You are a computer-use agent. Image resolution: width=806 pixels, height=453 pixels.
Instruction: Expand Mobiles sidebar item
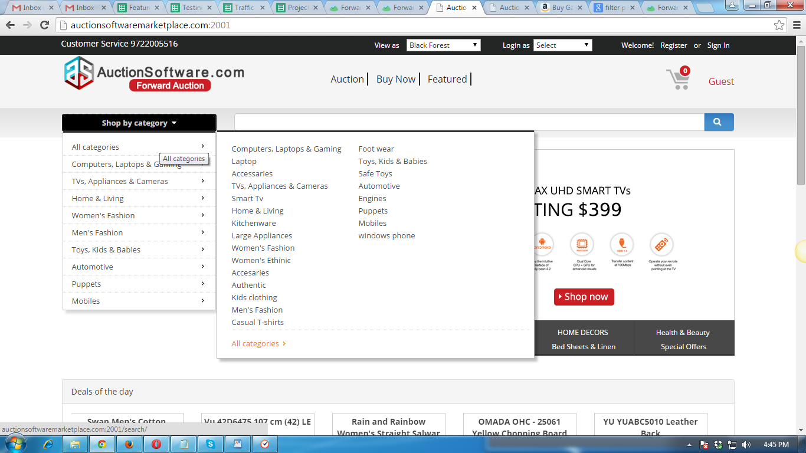point(139,301)
